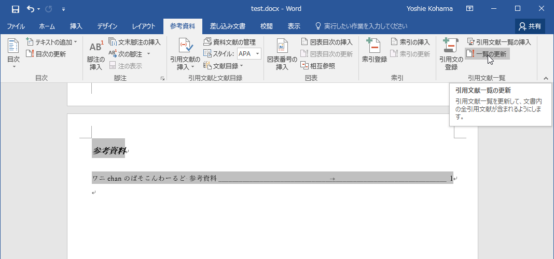Click 相互参照 cross-reference
This screenshot has height=259, width=554.
point(318,66)
